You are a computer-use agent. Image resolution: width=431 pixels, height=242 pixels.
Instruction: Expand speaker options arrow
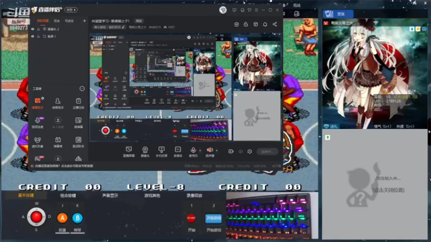(x=217, y=151)
